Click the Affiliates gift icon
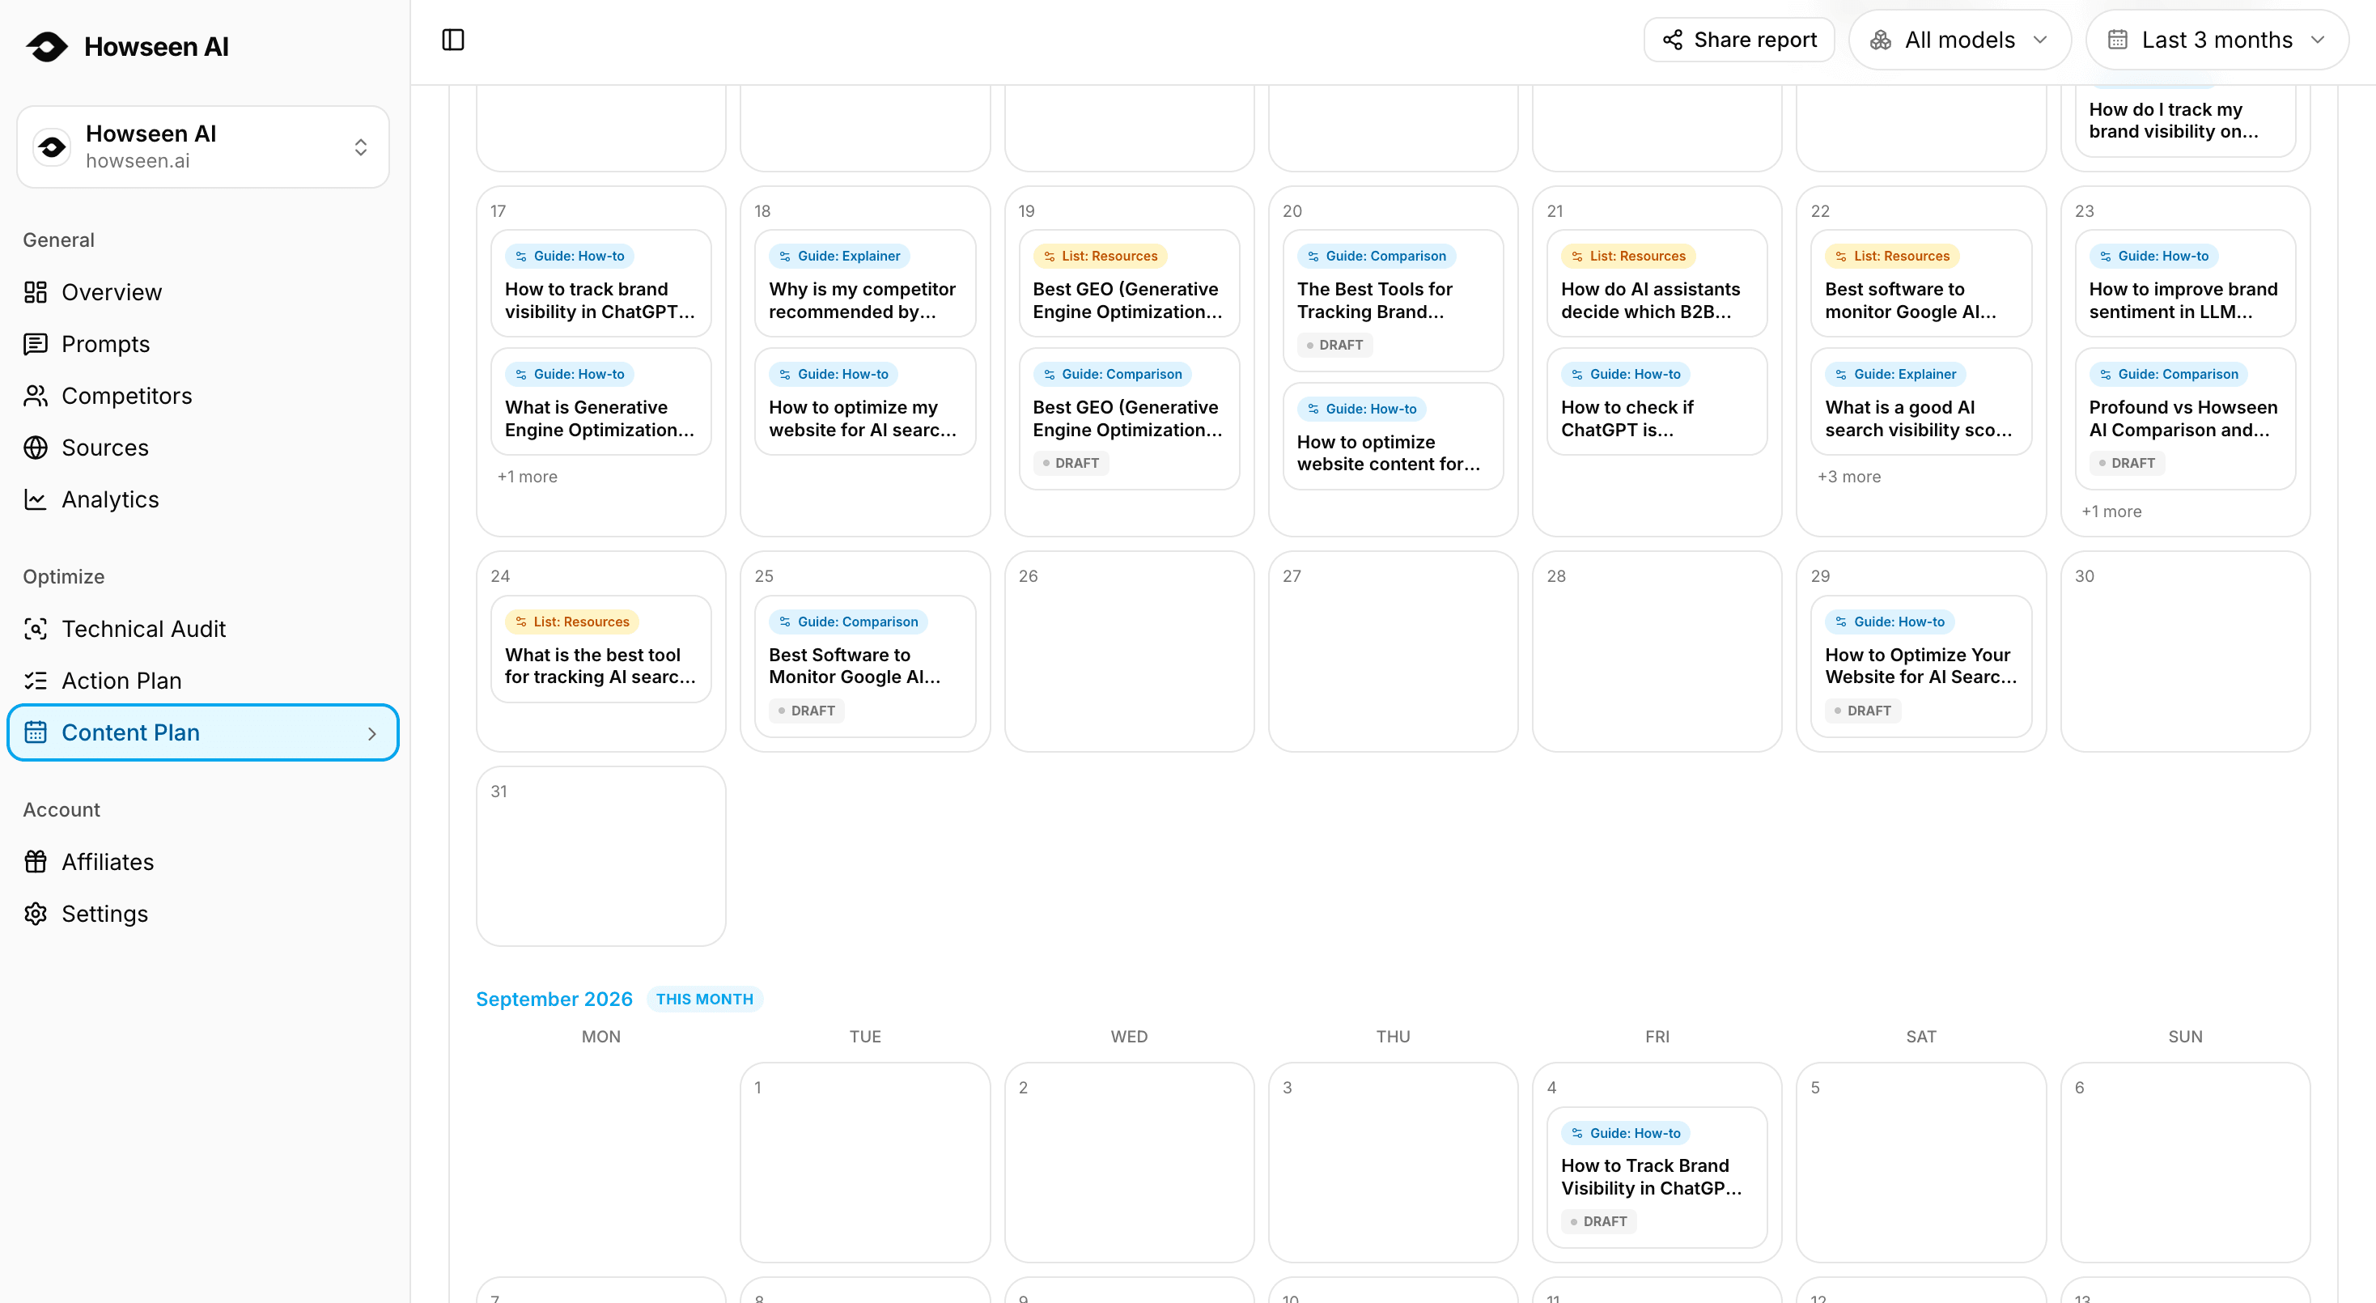2376x1303 pixels. (35, 862)
